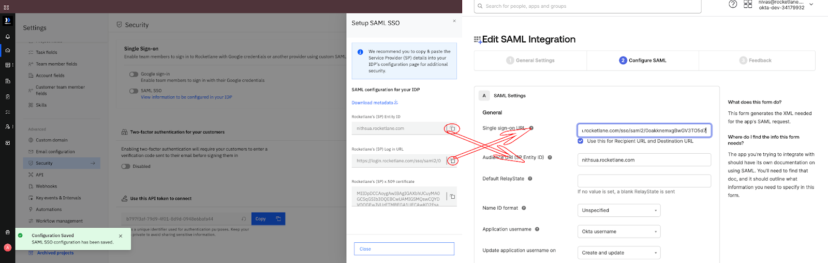Open Workflow management settings

coord(59,221)
